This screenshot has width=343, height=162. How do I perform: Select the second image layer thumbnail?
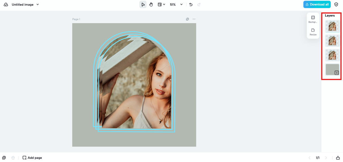[333, 41]
